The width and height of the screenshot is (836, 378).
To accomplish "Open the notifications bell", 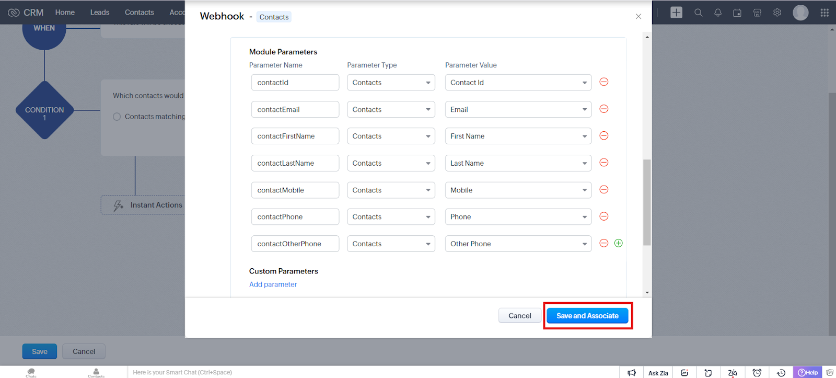I will point(718,13).
